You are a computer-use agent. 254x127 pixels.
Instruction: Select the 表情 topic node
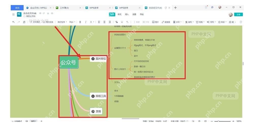click(x=96, y=111)
